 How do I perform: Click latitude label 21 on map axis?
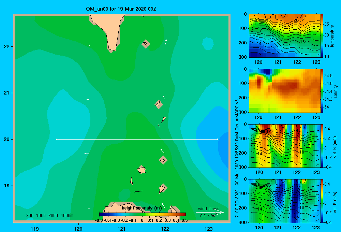tap(7, 93)
